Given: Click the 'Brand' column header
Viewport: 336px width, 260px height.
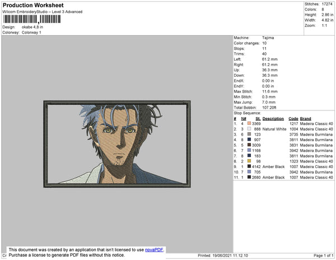Looking at the screenshot, I should click(x=306, y=119).
